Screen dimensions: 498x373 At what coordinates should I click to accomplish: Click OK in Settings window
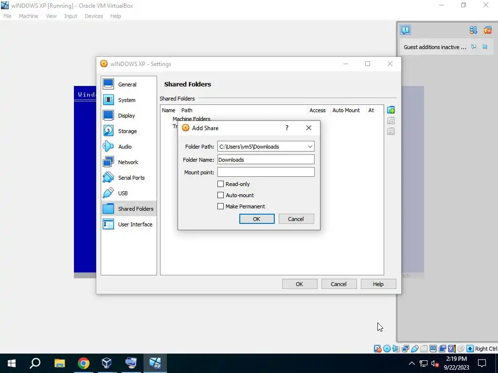300,284
